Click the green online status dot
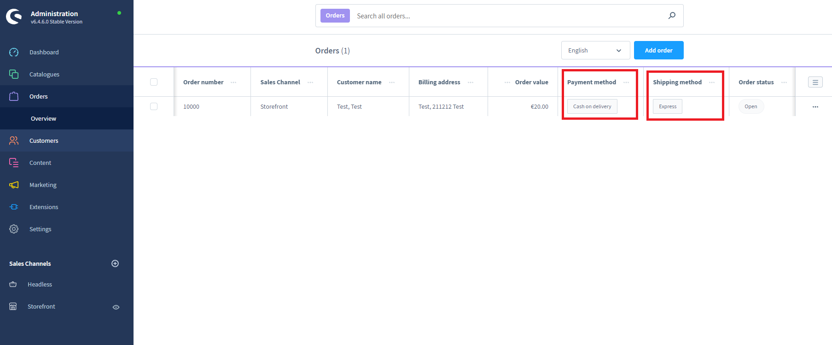 119,13
